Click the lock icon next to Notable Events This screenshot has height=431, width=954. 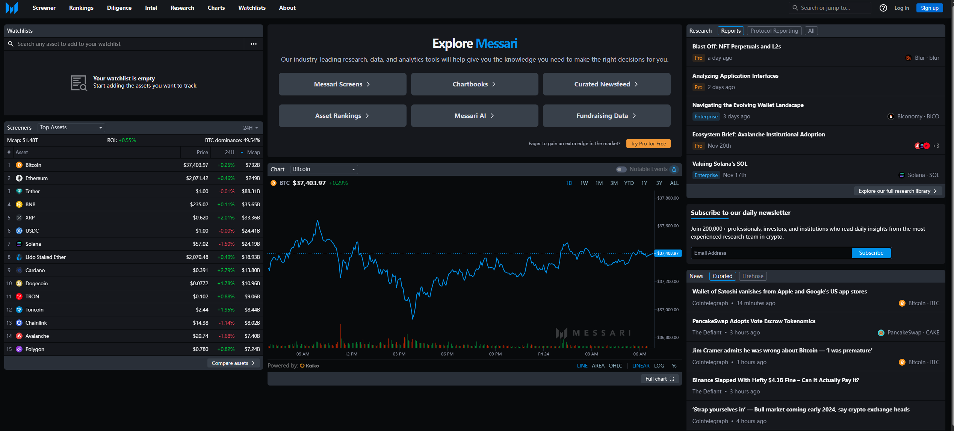coord(674,169)
